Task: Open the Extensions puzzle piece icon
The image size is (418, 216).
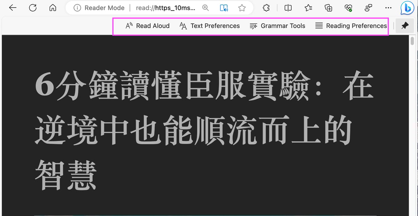Action: 266,8
